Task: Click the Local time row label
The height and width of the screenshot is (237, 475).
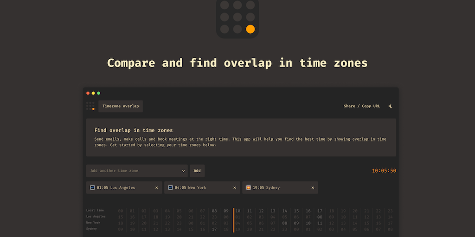Action: tap(95, 211)
